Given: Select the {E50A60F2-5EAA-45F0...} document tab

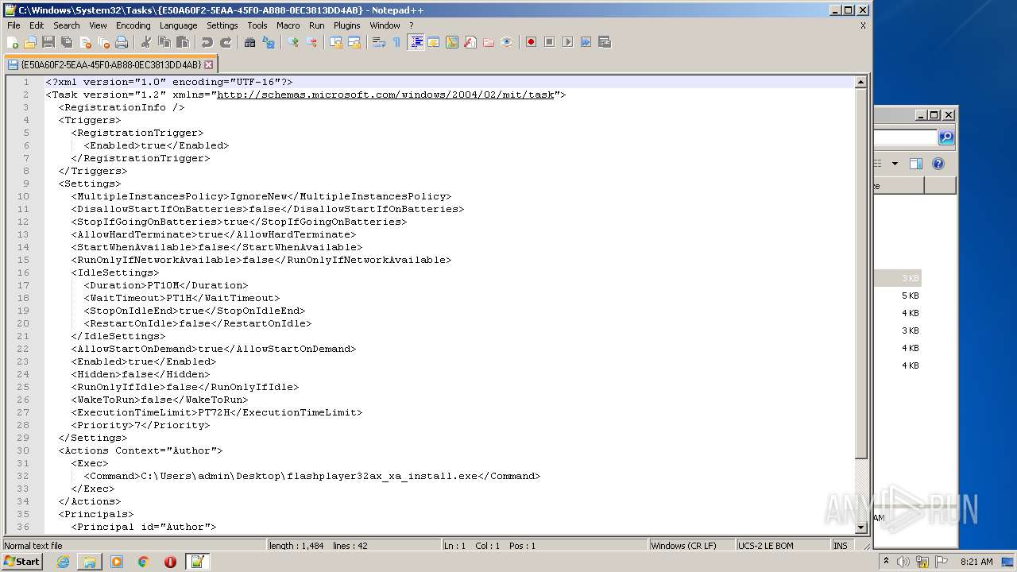Looking at the screenshot, I should (x=110, y=64).
